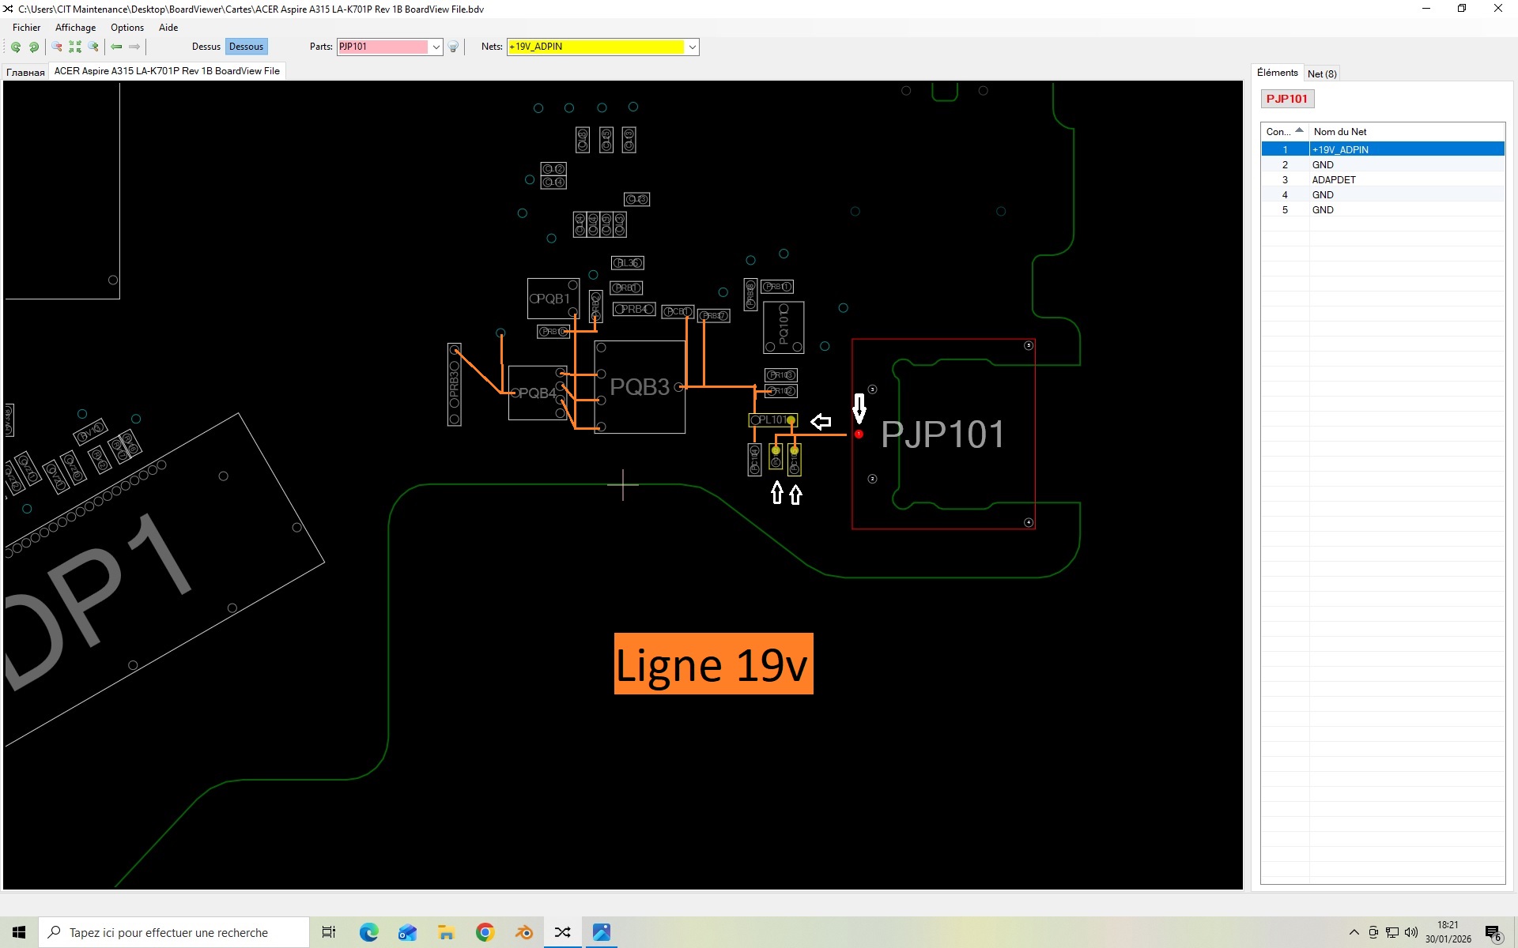Image resolution: width=1518 pixels, height=948 pixels.
Task: Click the rotate right toolbar icon
Action: 34,47
